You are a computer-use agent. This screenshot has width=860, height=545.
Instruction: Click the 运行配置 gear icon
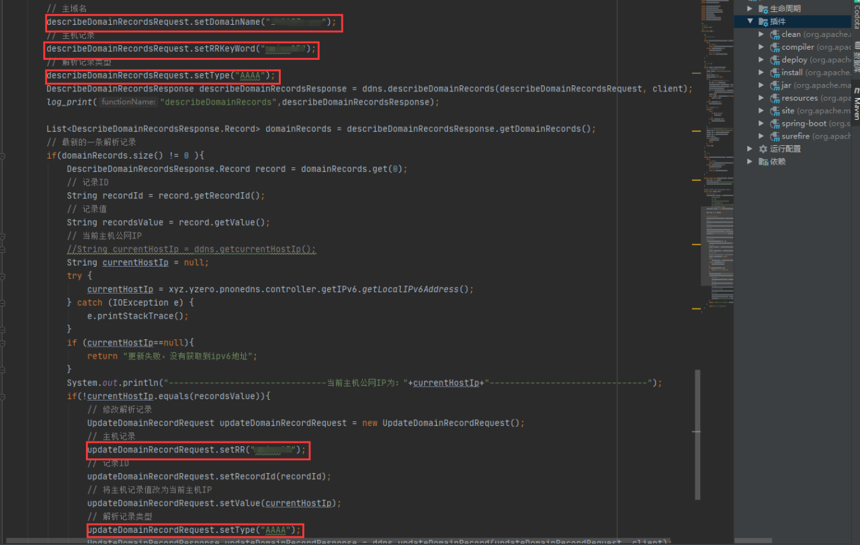tap(763, 149)
